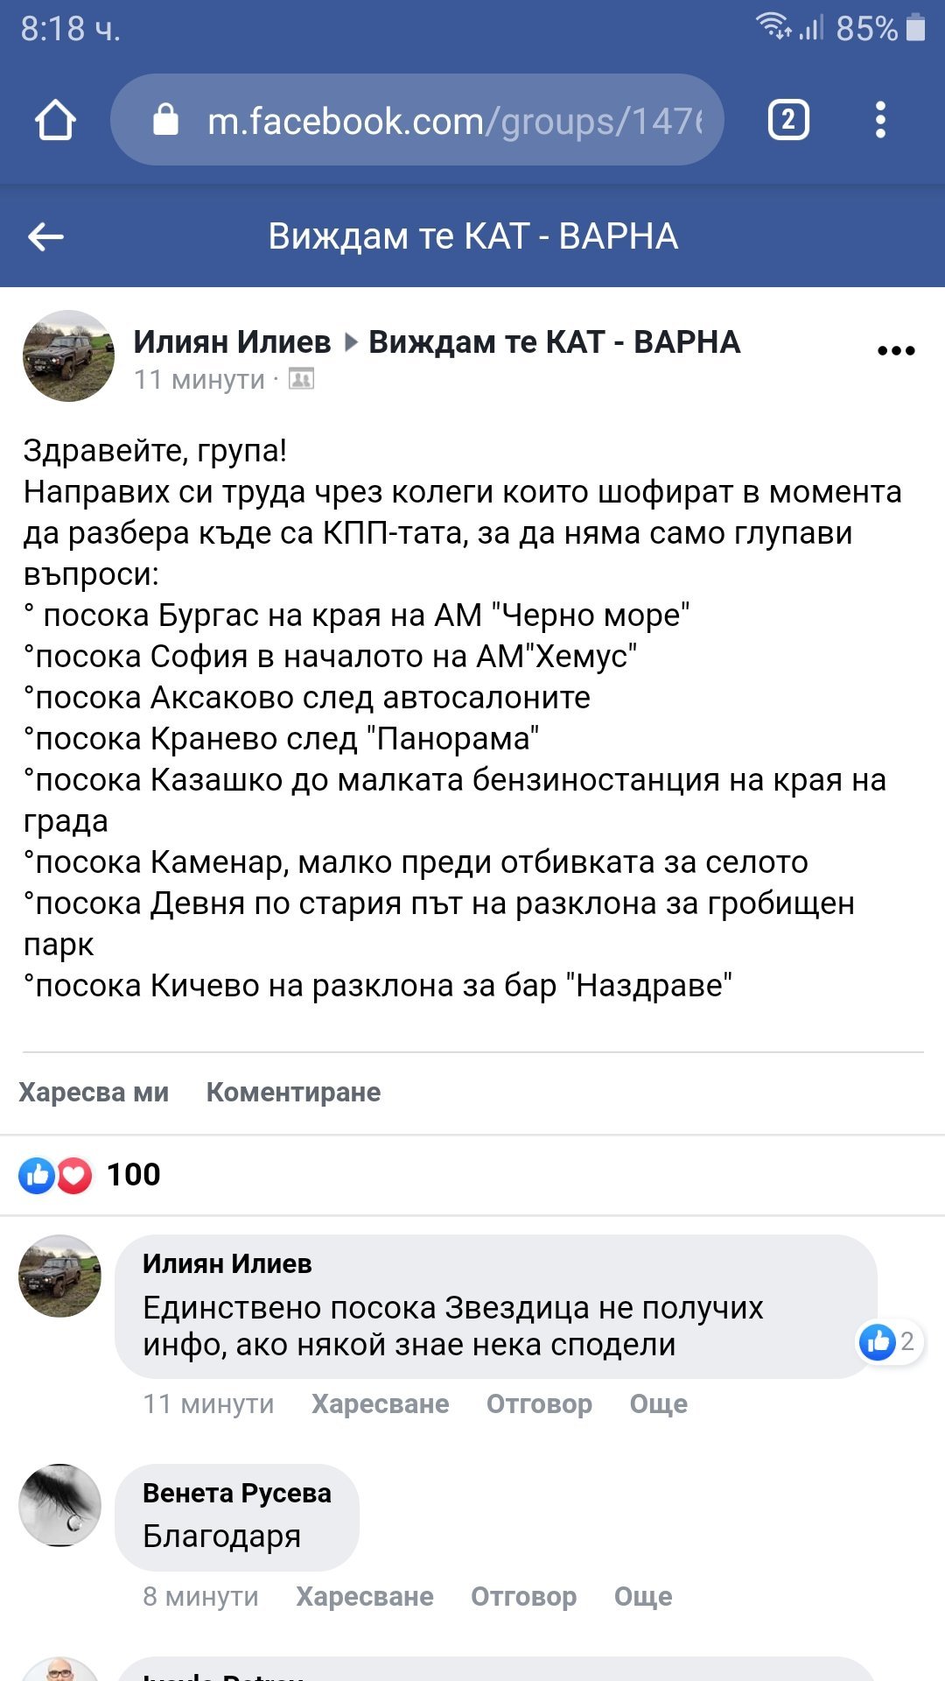945x1681 pixels.
Task: Open Венета Русева's profile picture
Action: click(x=59, y=1504)
